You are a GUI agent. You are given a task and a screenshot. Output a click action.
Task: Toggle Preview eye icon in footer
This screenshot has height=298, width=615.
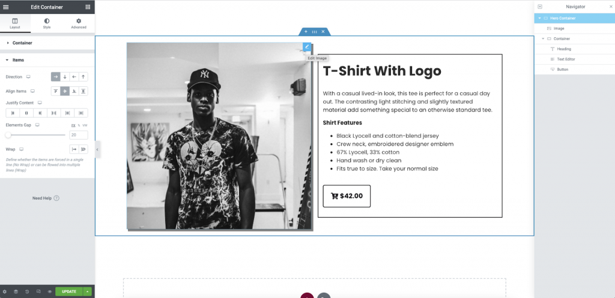coord(50,292)
